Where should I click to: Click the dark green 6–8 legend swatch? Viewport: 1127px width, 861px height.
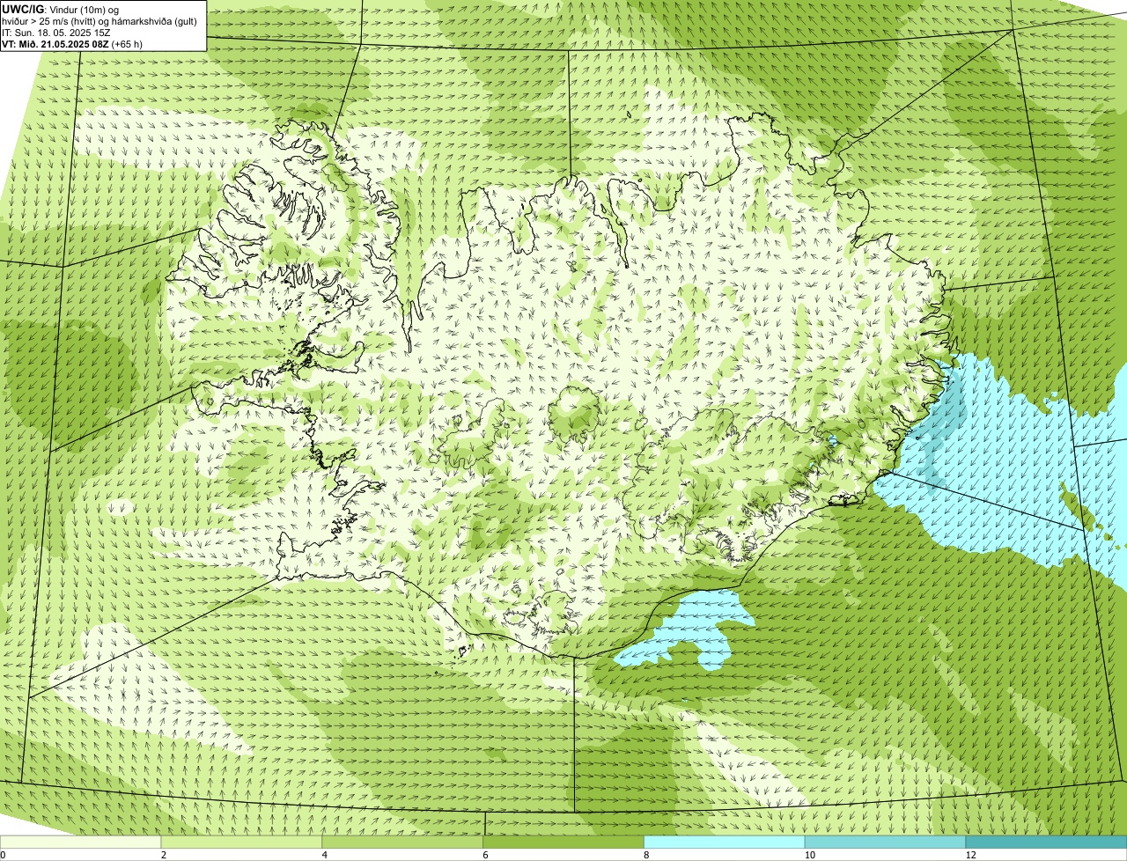coord(563,842)
